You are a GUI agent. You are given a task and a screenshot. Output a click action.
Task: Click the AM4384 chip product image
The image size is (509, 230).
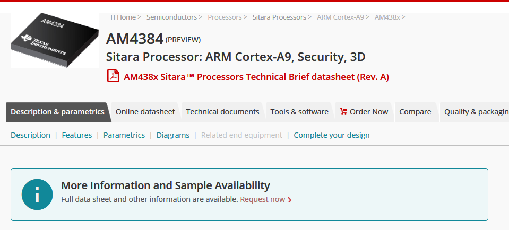pos(54,39)
